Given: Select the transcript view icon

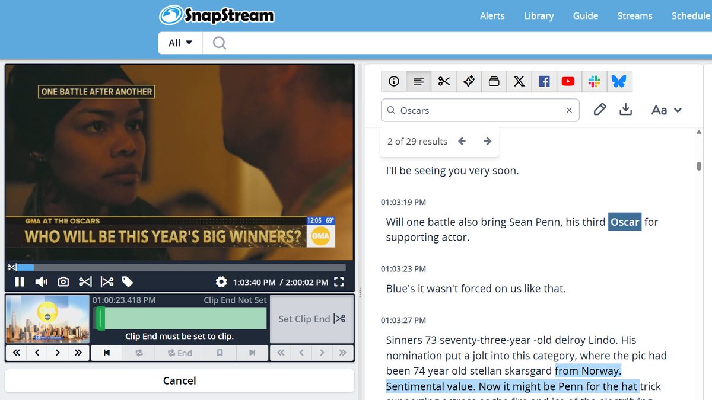Looking at the screenshot, I should point(418,81).
